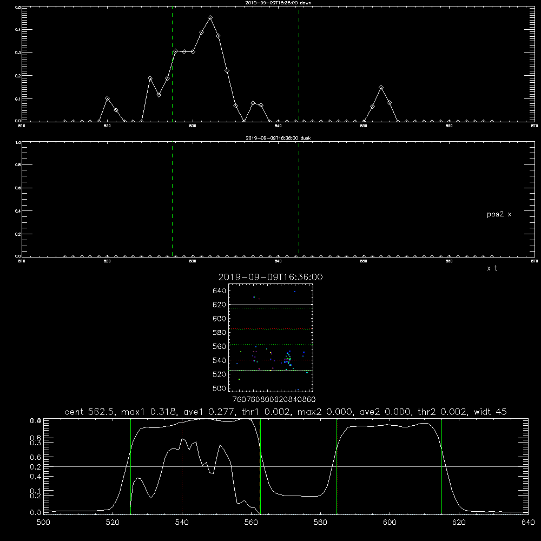Click left green dashed line in dawn plot
Image resolution: width=541 pixels, height=541 pixels.
pos(172,64)
